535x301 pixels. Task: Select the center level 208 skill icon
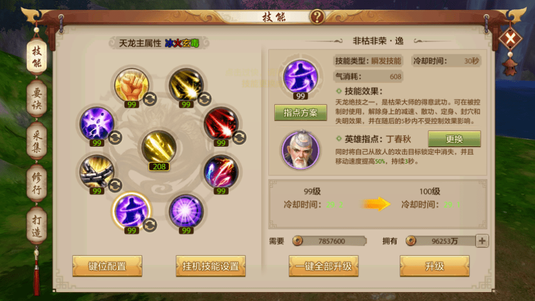[x=159, y=147]
